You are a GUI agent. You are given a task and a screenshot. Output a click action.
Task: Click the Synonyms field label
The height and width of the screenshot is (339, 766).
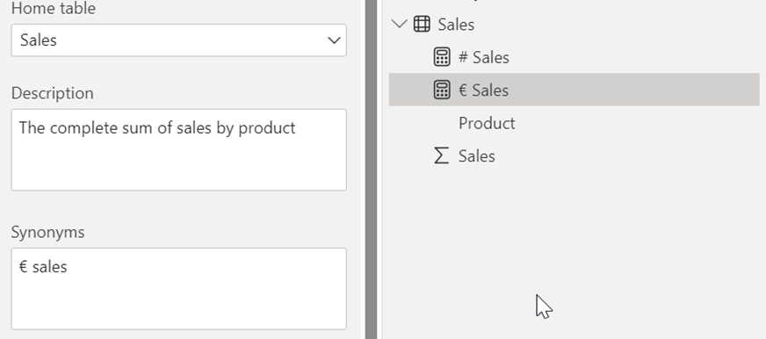[47, 233]
